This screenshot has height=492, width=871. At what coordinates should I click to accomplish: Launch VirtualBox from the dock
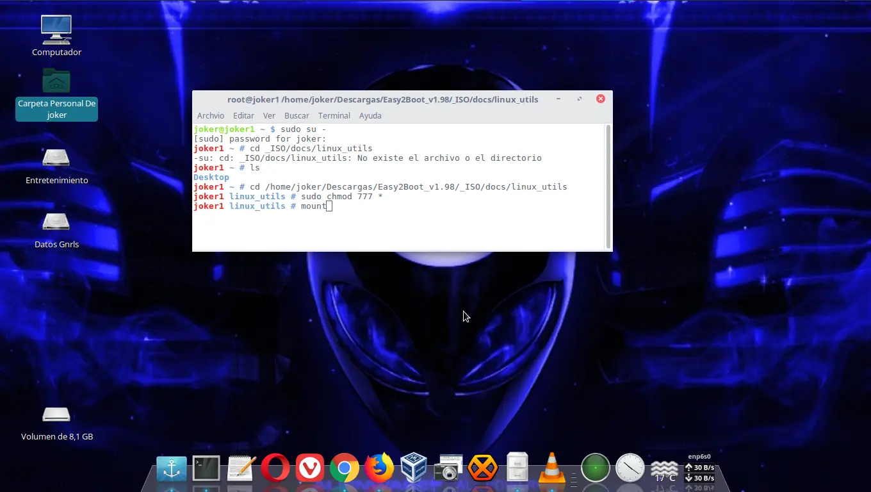point(414,468)
